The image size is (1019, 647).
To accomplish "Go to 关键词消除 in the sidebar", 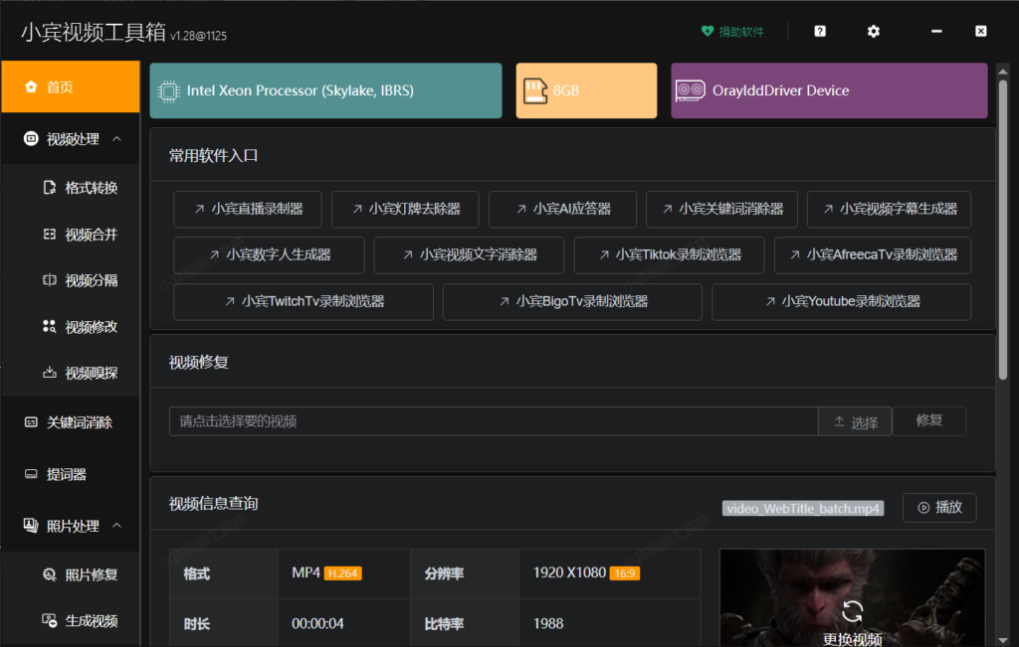I will [x=79, y=422].
